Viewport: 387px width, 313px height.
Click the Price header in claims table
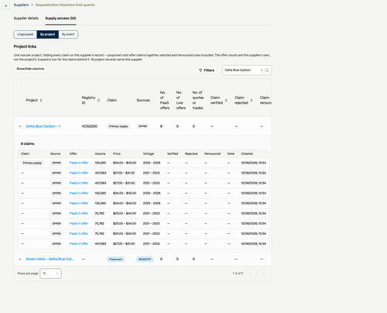117,153
